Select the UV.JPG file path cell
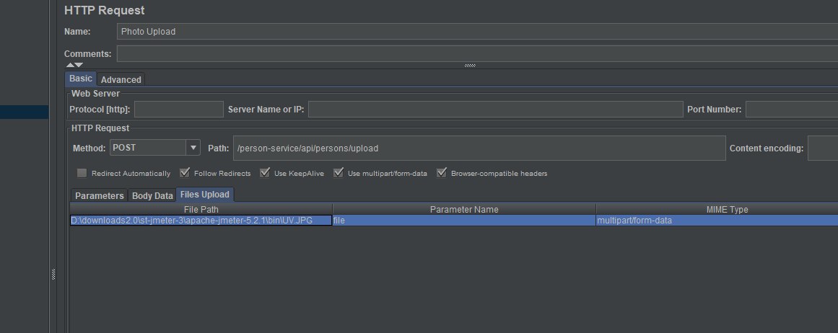 coord(201,221)
